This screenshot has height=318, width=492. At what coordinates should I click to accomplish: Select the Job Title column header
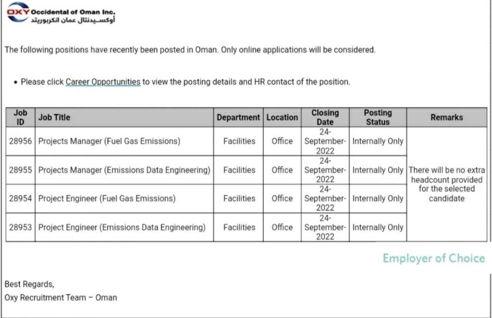pos(54,117)
